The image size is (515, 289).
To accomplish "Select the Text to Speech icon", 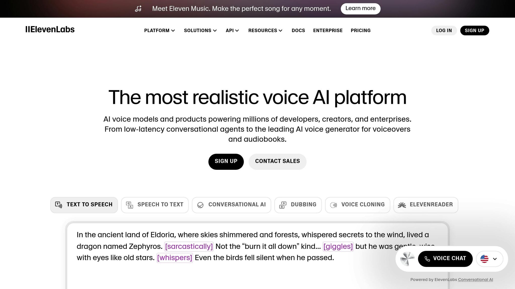I will pyautogui.click(x=58, y=205).
